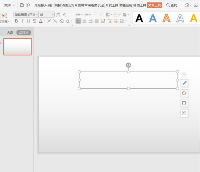Click the shape style brush icon
Image resolution: width=200 pixels, height=172 pixels.
184,83
